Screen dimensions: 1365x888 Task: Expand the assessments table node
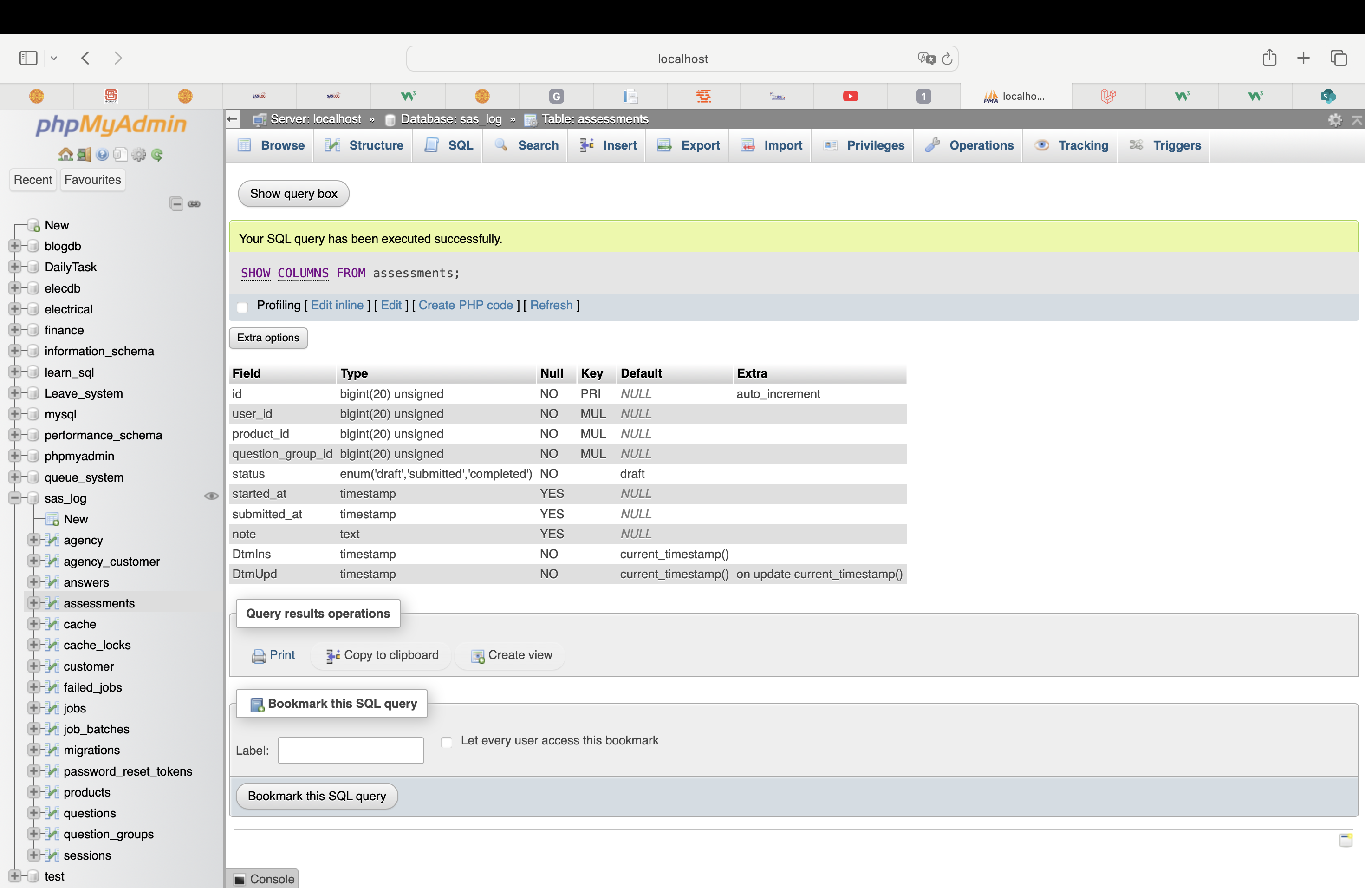pos(33,603)
